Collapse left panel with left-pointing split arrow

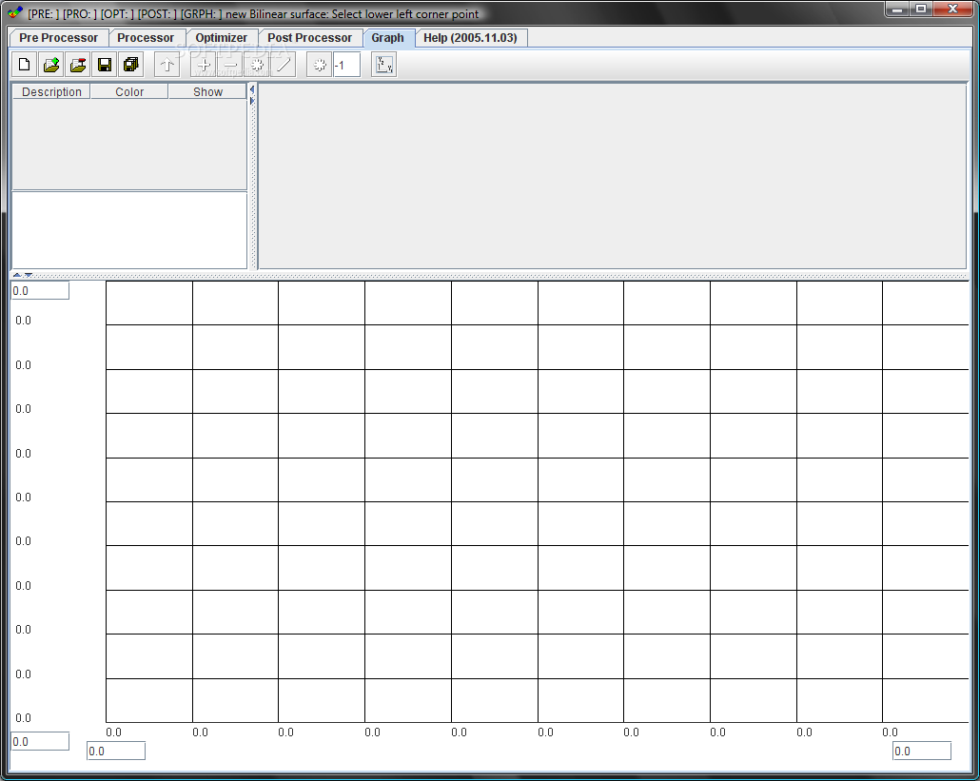point(252,90)
